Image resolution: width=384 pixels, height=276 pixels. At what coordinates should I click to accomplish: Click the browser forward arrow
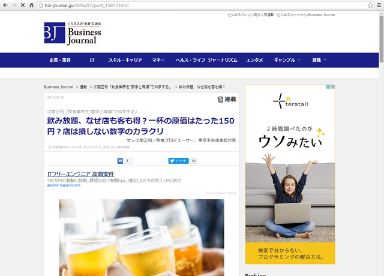(14, 4)
